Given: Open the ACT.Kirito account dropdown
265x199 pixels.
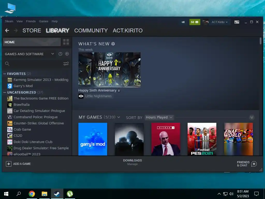Looking at the screenshot, I should (219, 22).
